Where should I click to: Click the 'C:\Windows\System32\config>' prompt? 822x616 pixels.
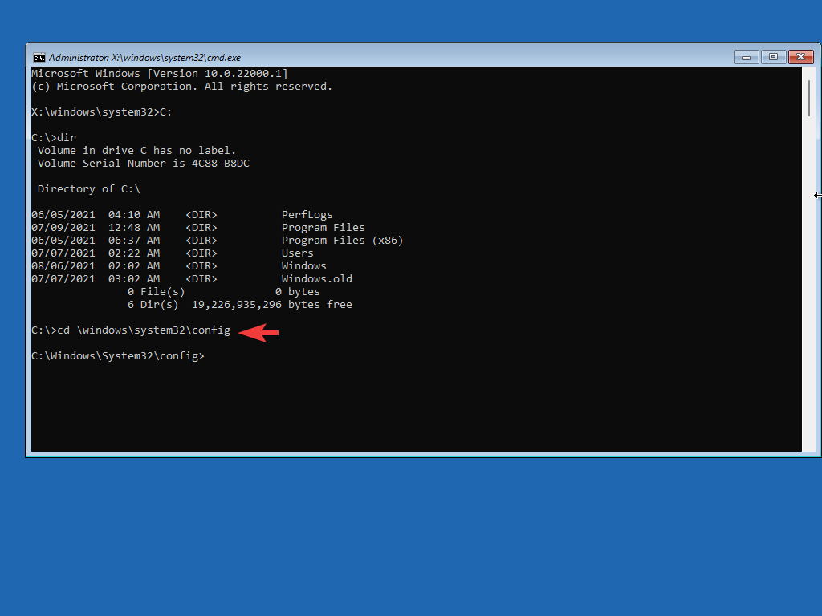click(x=118, y=355)
